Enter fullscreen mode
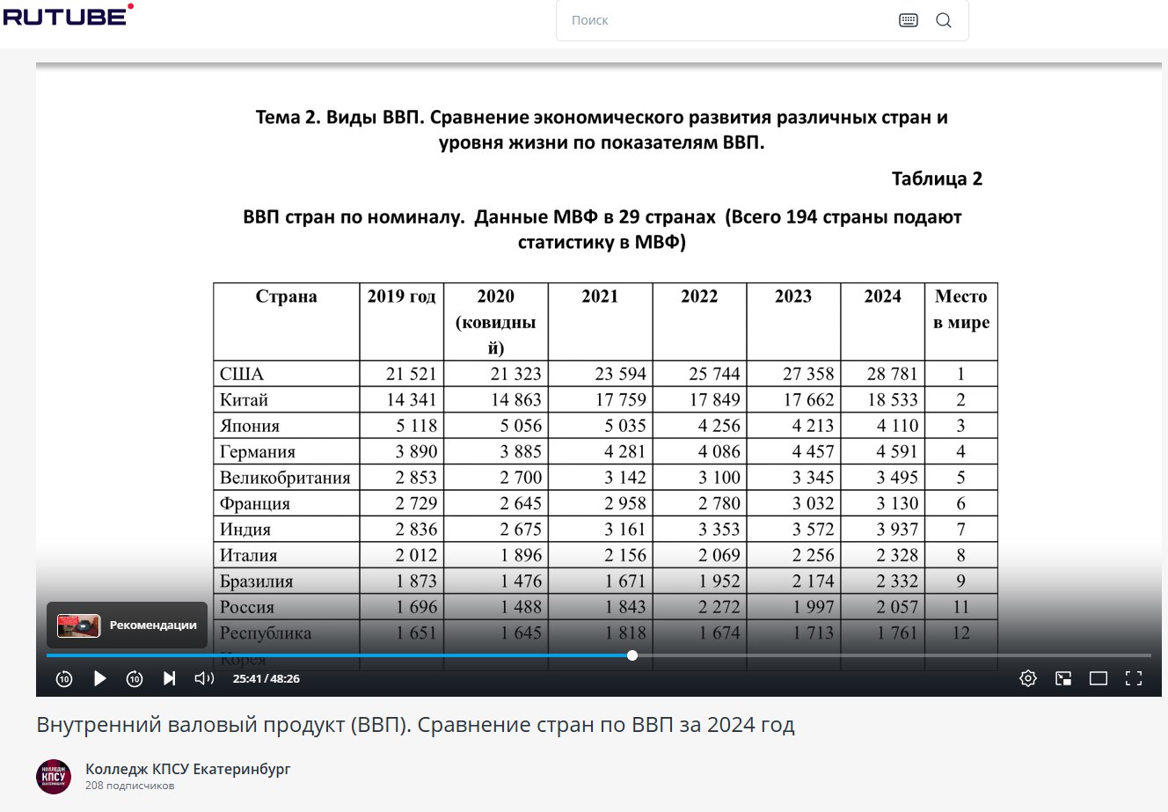 coord(1134,678)
